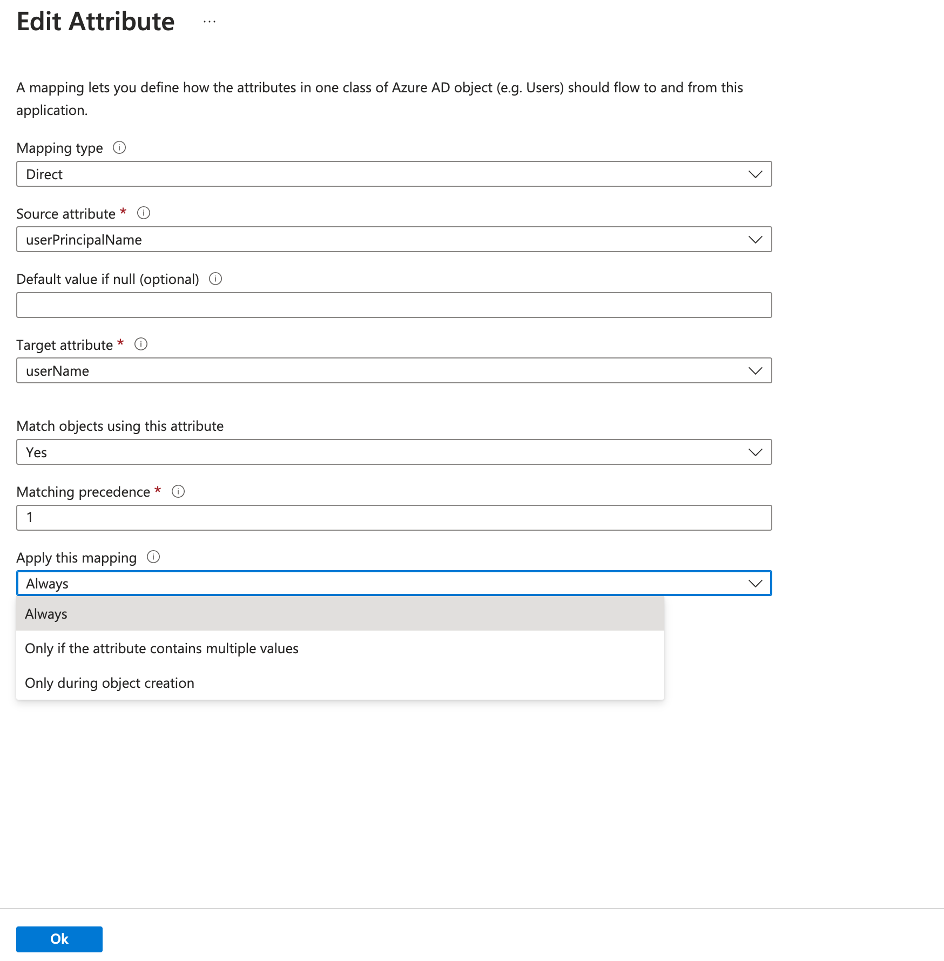Expand the Source attribute userPrincipalName dropdown
This screenshot has height=961, width=944.
393,240
